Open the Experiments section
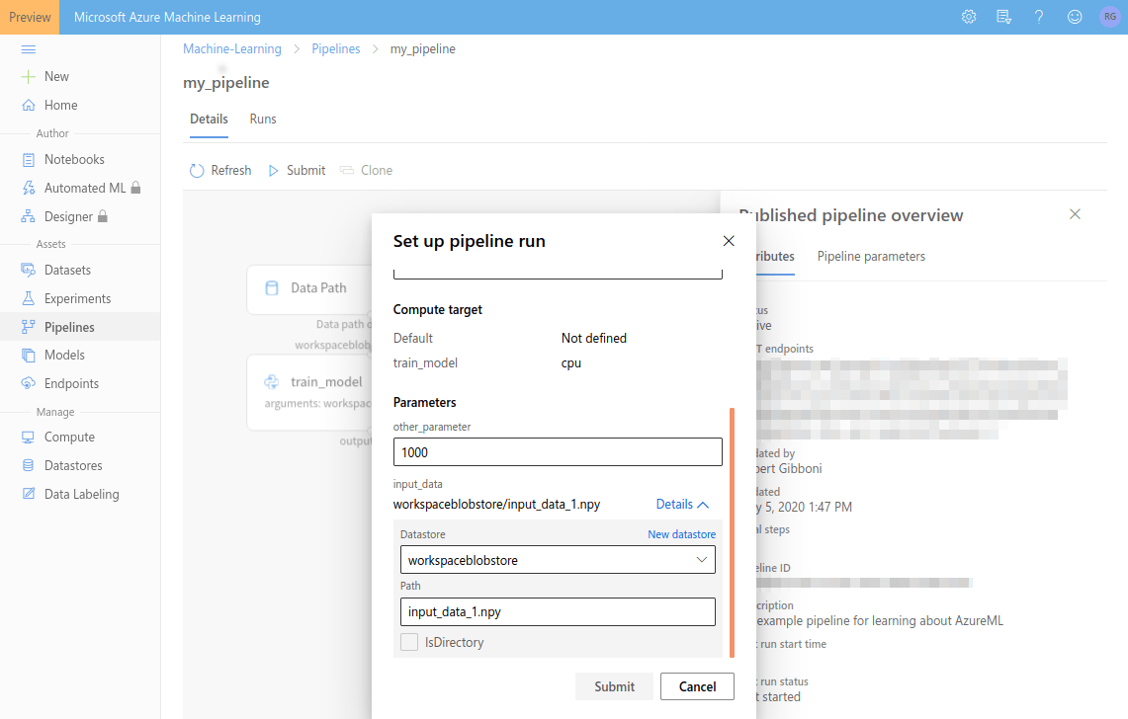The width and height of the screenshot is (1128, 719). [76, 298]
